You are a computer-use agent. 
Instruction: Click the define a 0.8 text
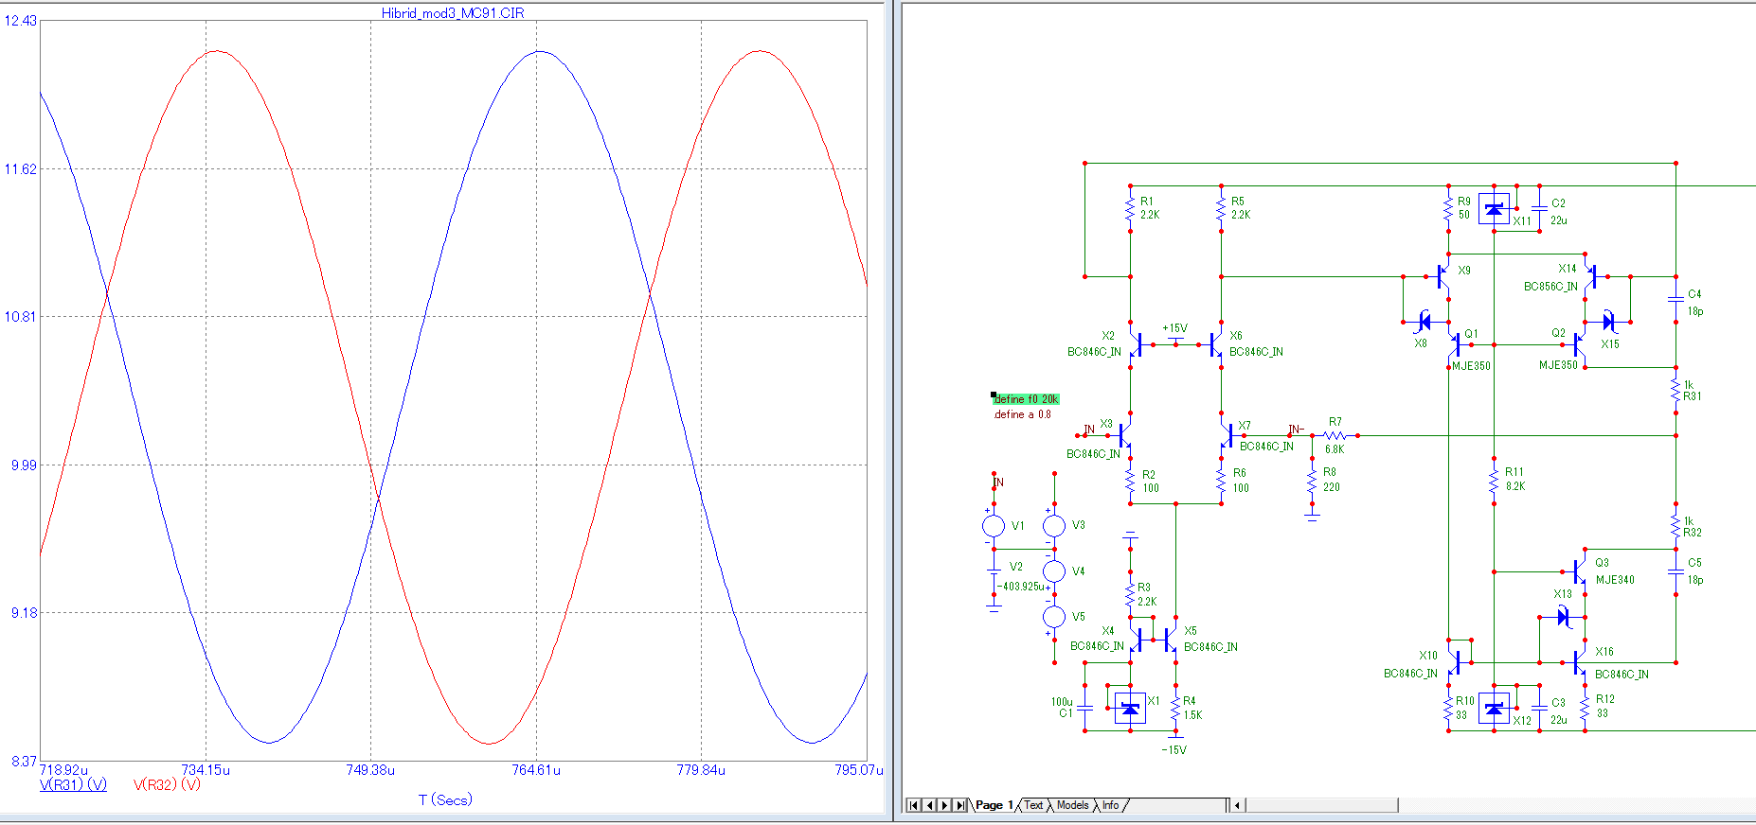tap(1022, 414)
